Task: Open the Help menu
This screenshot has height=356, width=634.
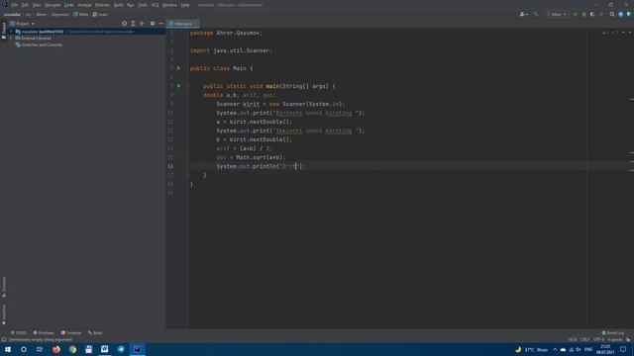Action: pyautogui.click(x=185, y=5)
